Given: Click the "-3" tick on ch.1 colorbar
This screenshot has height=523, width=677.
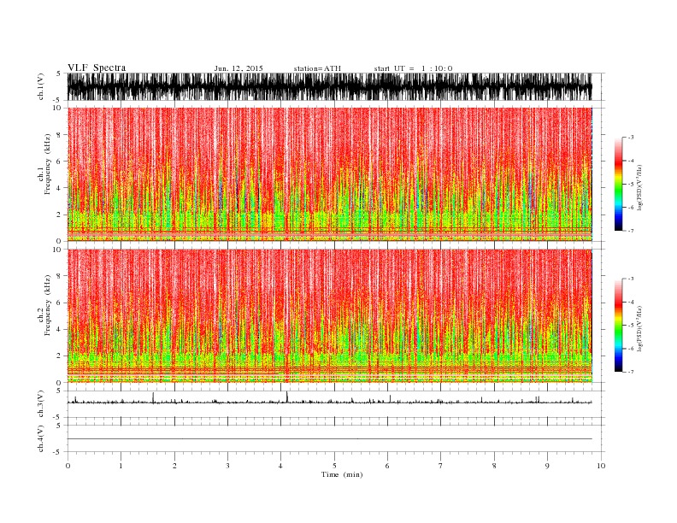Looking at the screenshot, I should coord(631,138).
